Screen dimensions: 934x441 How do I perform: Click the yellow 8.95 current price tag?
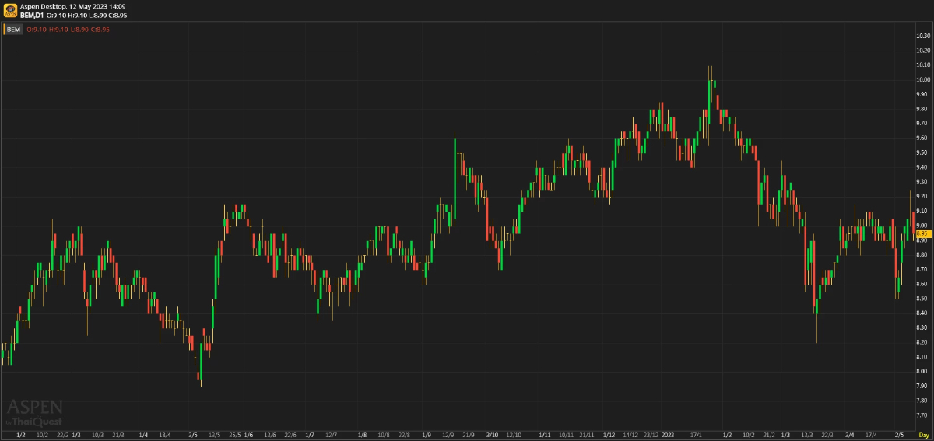click(922, 233)
